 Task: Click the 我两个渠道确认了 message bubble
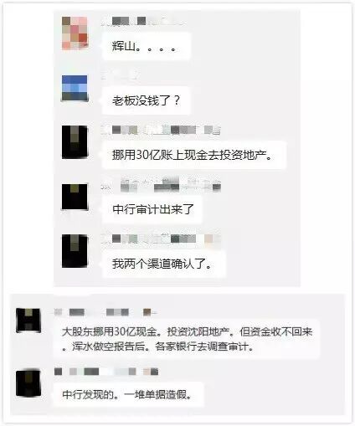click(164, 264)
